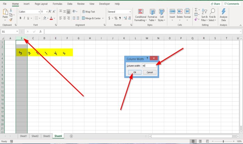Click the Bottom Align icon
243x144 pixels.
click(x=68, y=11)
